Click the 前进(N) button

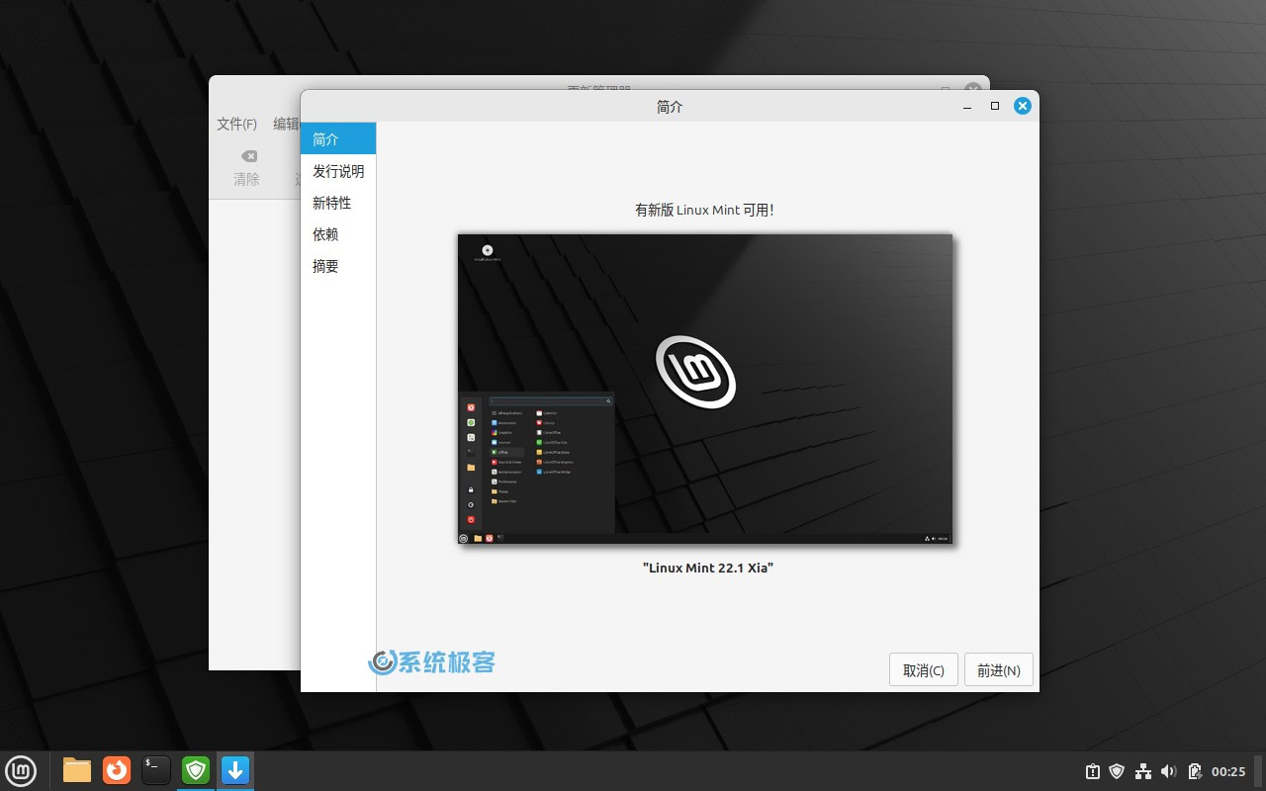(x=999, y=669)
